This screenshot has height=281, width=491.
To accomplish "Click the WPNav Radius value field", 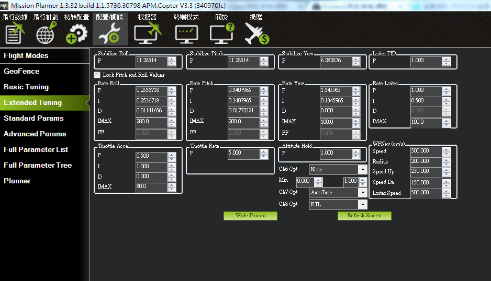I will (427, 161).
